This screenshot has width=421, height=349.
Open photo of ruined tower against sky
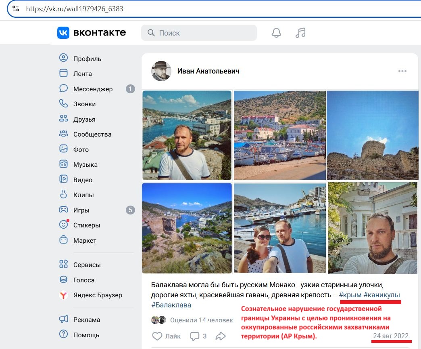372,135
